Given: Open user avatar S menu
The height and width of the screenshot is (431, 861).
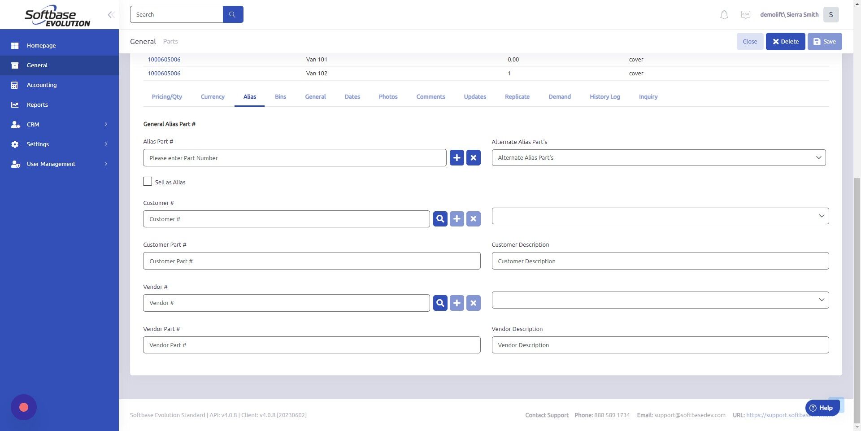Looking at the screenshot, I should 831,15.
